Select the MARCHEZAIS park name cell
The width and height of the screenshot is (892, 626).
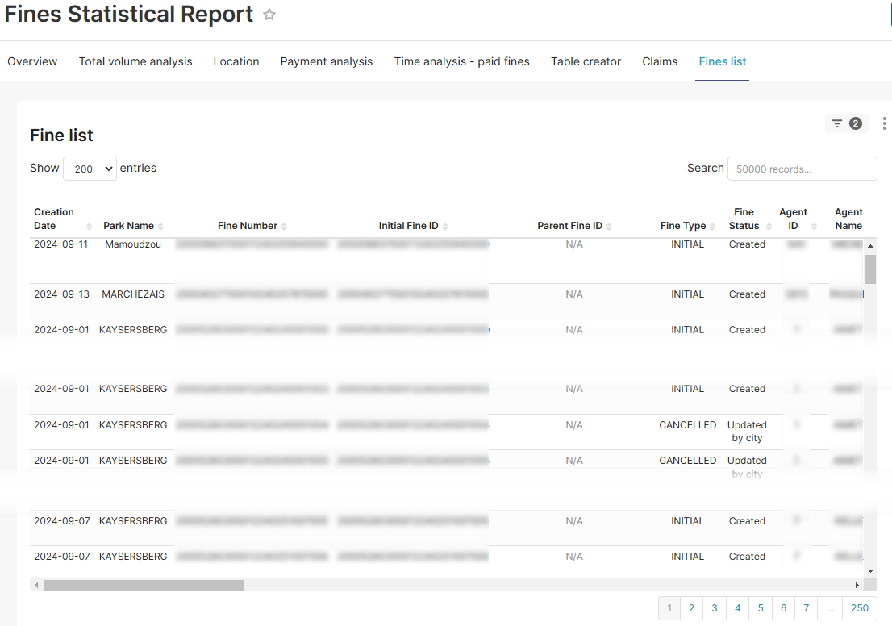point(133,294)
